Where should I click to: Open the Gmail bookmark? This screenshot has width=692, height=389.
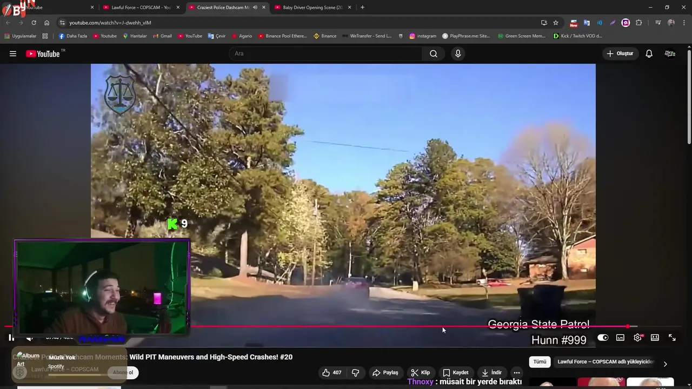(162, 36)
